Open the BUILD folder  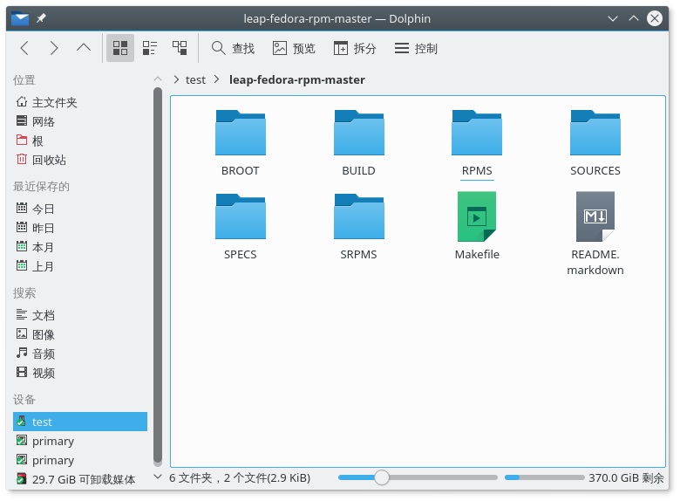[x=358, y=143]
